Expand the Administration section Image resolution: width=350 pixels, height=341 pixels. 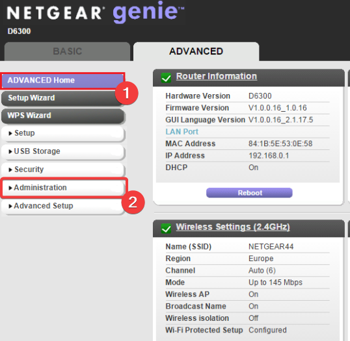[x=63, y=188]
